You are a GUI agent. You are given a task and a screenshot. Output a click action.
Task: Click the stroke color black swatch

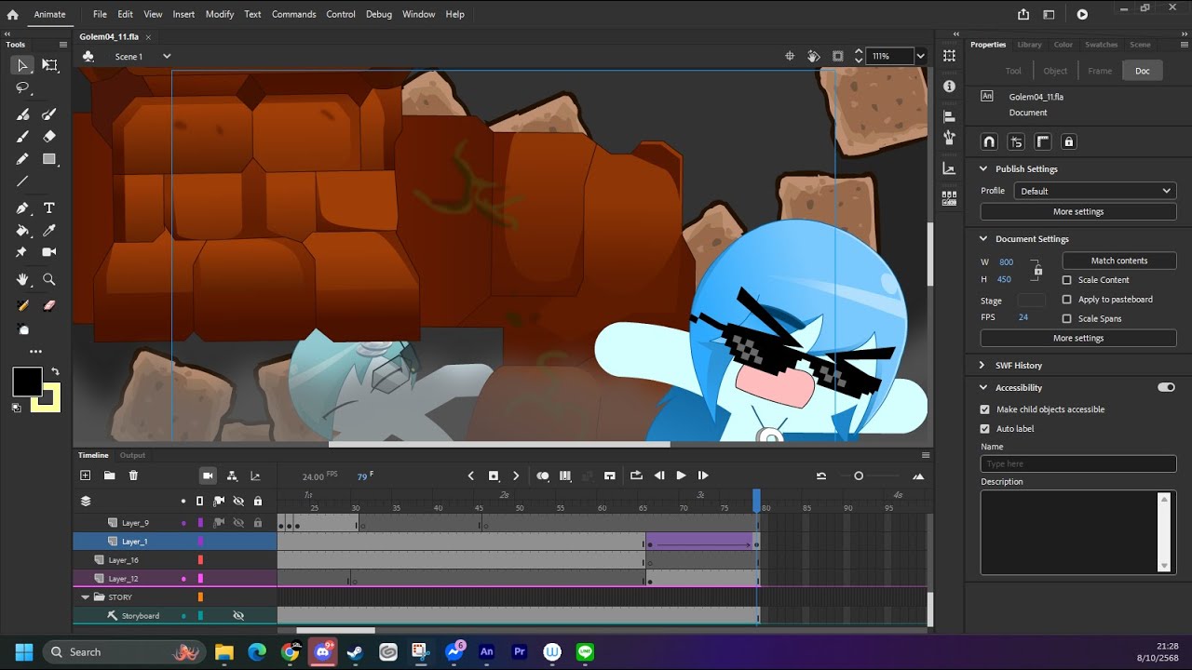pos(26,382)
